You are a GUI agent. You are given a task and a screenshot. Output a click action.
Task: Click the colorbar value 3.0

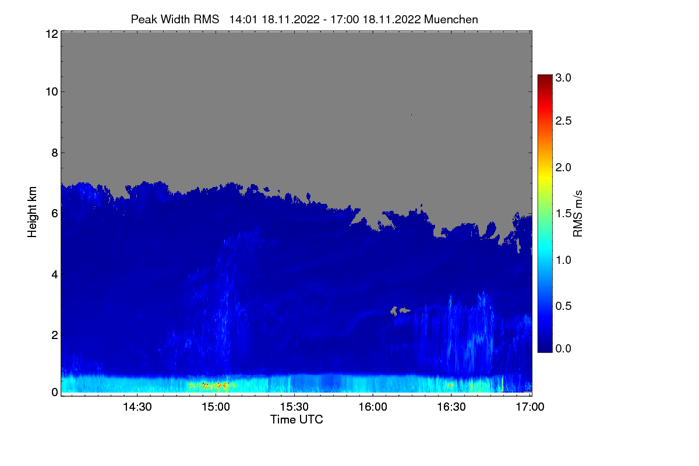tap(563, 77)
